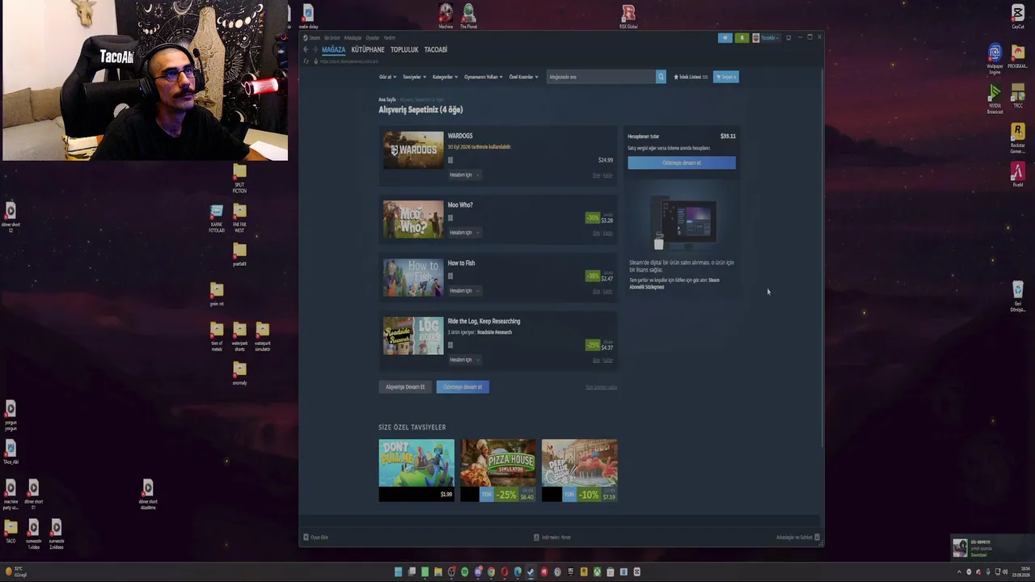Switch to the MAĞAZA tab
The width and height of the screenshot is (1035, 582).
(x=333, y=50)
